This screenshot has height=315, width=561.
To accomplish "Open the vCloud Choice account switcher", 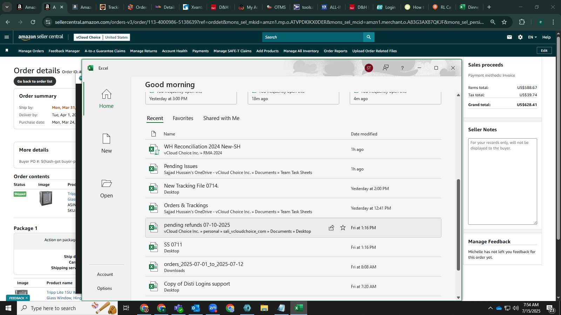I will tap(102, 37).
